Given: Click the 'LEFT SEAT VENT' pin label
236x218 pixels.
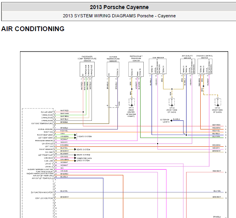Looking at the screenshot, I should [x=46, y=138].
